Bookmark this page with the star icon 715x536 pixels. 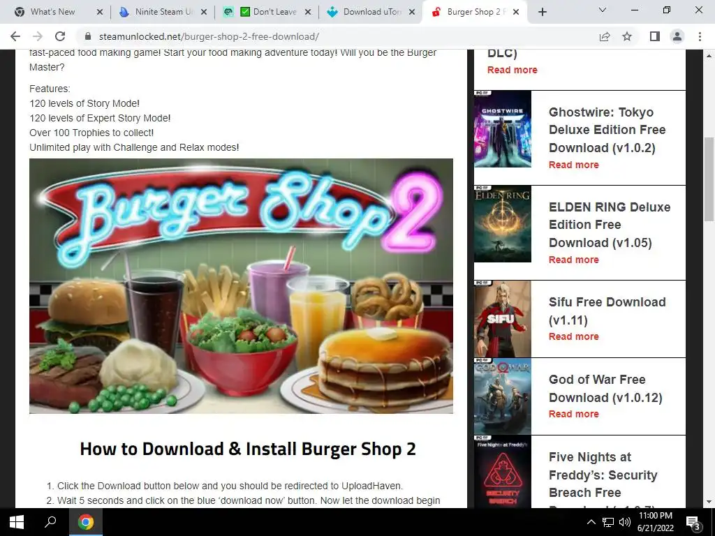click(627, 36)
